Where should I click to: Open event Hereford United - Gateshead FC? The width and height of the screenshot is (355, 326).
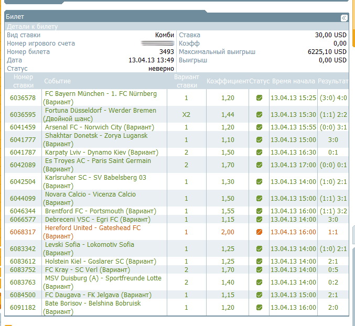click(92, 232)
